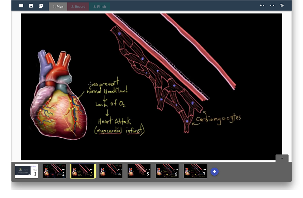The height and width of the screenshot is (198, 303).
Task: Open options menu on slide 7 thumbnail
Action: 204,170
